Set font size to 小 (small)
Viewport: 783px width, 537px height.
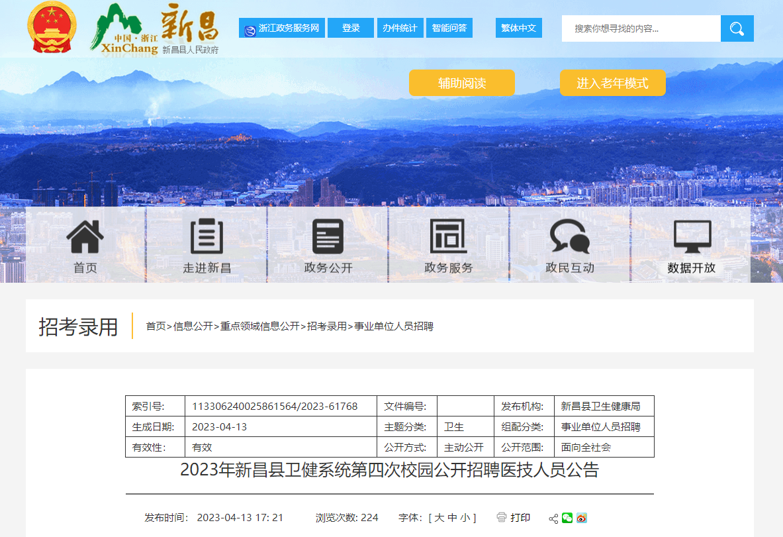point(465,518)
